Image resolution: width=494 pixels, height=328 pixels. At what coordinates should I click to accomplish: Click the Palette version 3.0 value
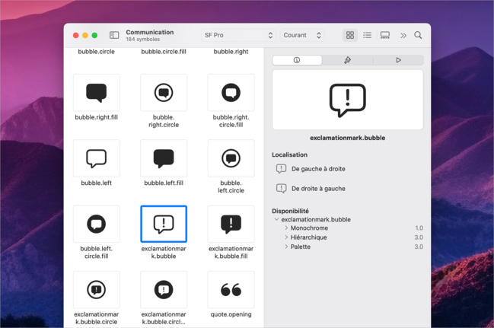tap(419, 247)
